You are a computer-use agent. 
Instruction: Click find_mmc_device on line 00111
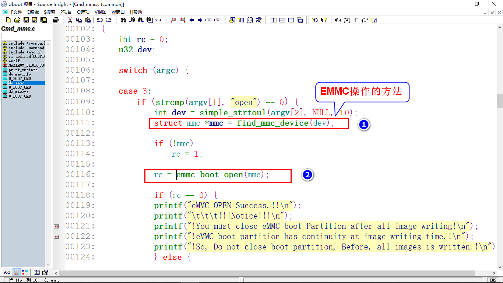272,123
